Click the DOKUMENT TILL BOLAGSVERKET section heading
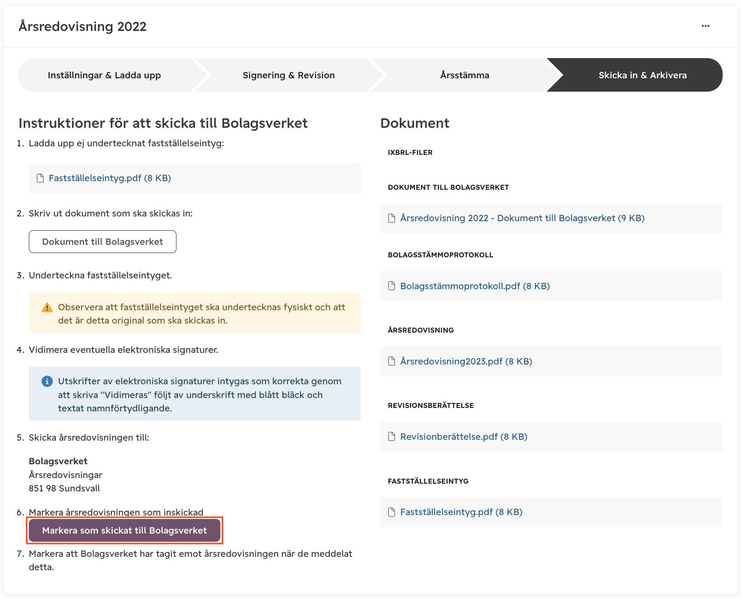Viewport: 742px width, 599px height. pyautogui.click(x=448, y=187)
